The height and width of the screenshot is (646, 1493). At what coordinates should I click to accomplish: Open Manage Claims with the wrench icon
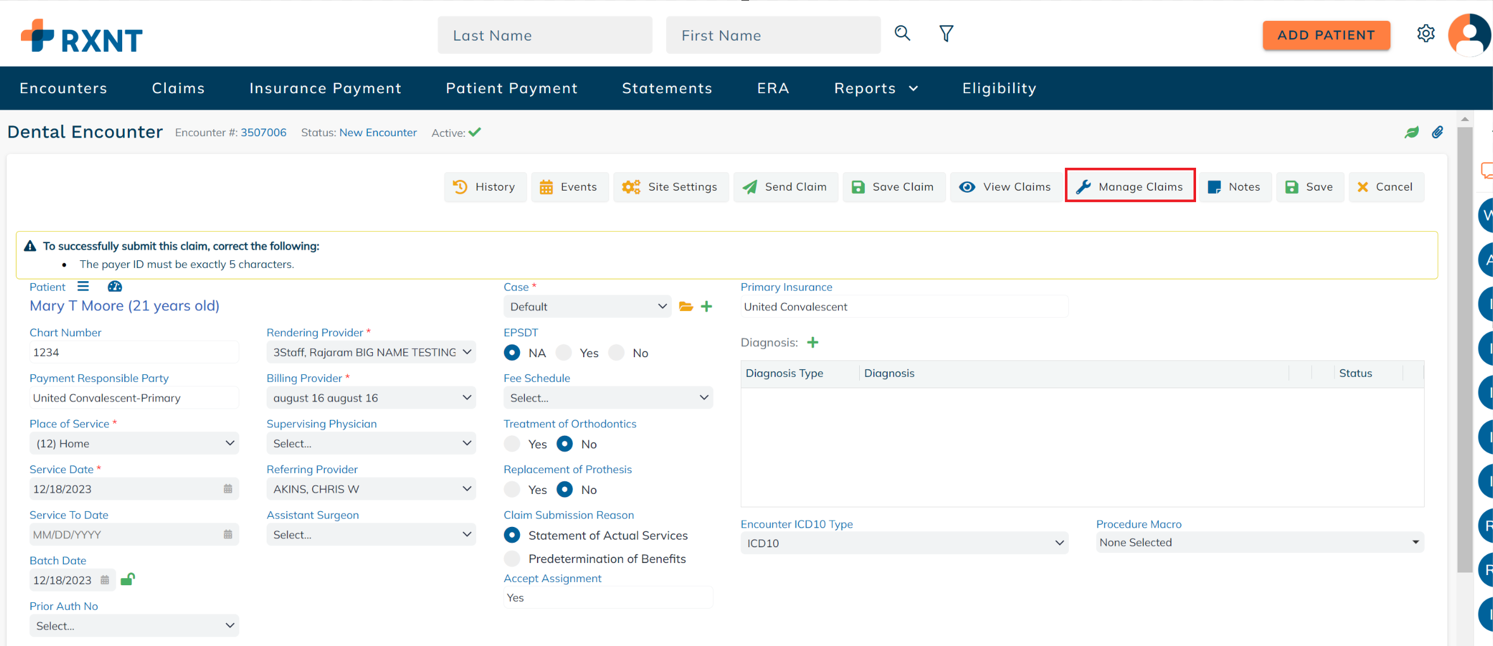[x=1130, y=186]
